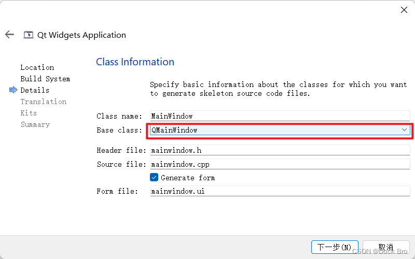
Task: Click the Class name input field
Action: point(279,117)
